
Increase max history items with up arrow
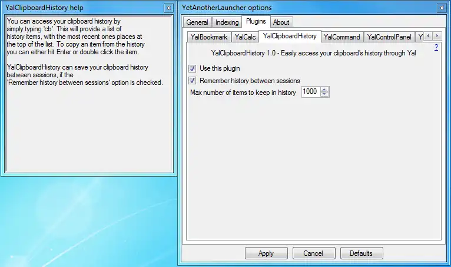[324, 89]
